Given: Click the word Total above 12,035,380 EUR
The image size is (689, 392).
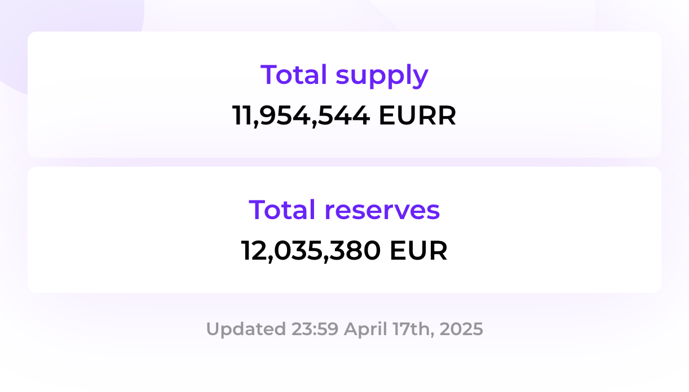Looking at the screenshot, I should pyautogui.click(x=283, y=209).
